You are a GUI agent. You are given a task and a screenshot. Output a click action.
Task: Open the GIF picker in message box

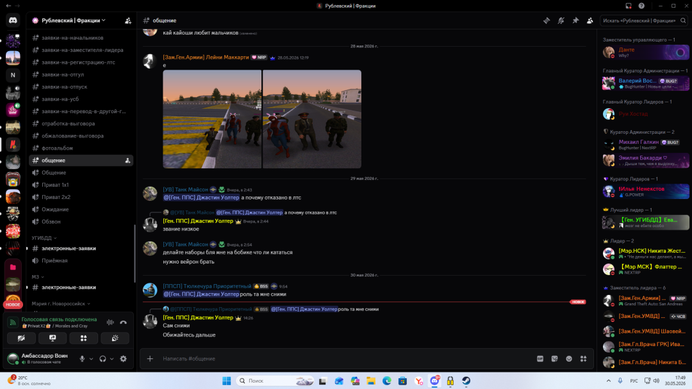540,358
